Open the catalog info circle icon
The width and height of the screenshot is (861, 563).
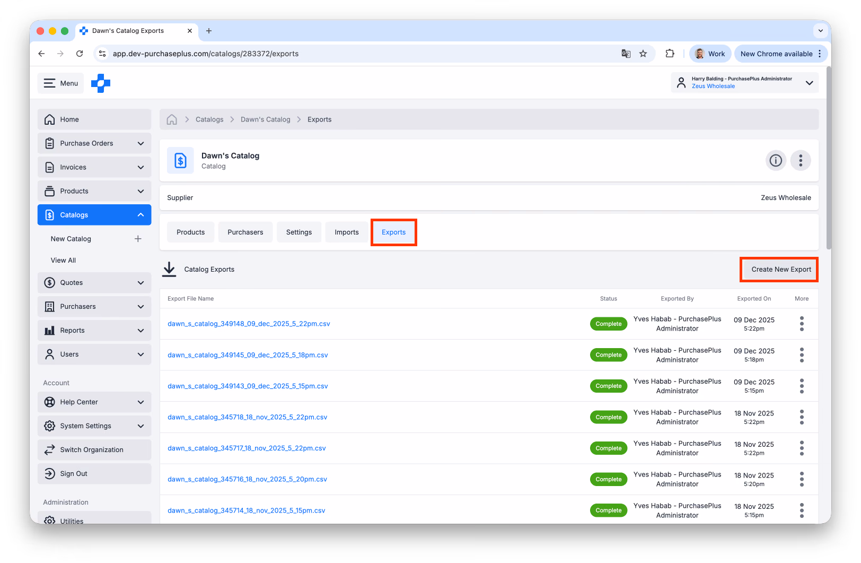pyautogui.click(x=776, y=160)
